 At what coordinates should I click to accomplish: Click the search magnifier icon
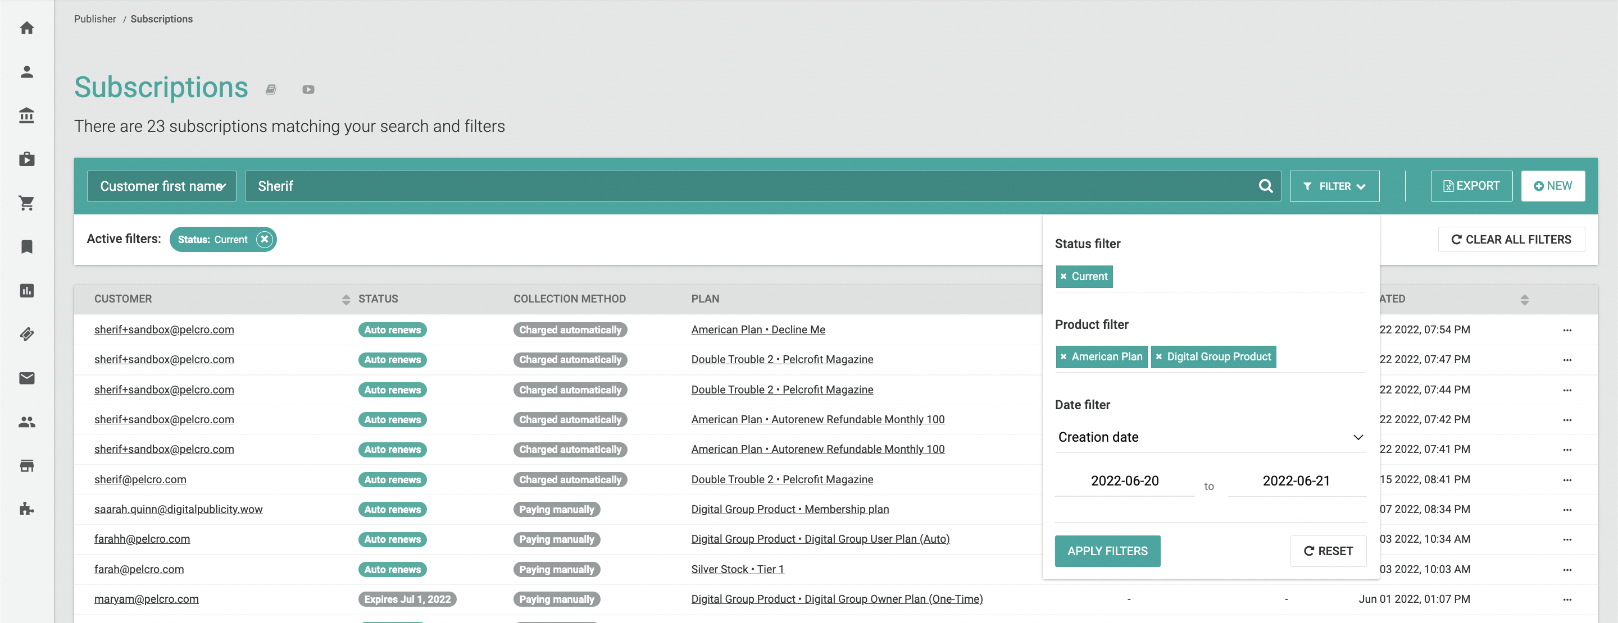1265,186
